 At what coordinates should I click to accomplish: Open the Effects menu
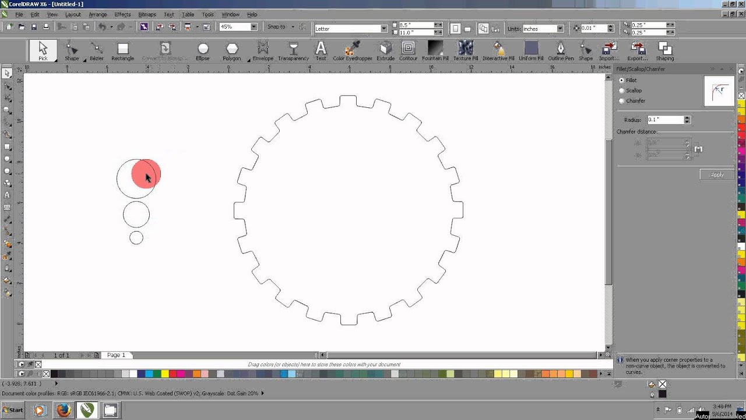[x=122, y=14]
